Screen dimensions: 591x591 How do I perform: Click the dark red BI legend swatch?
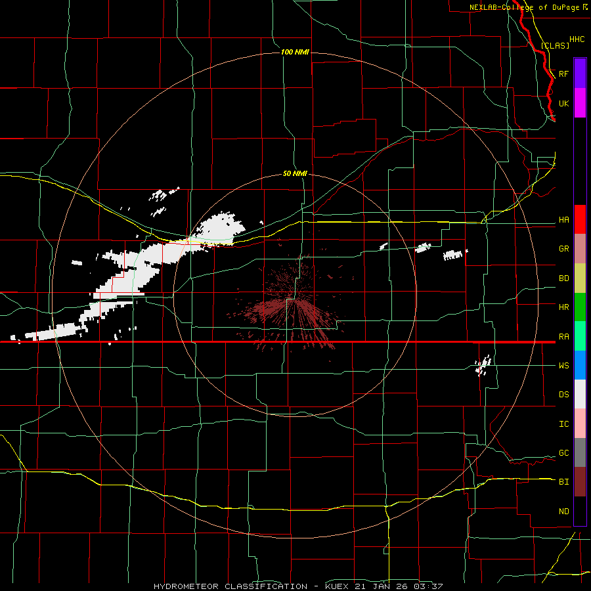coord(580,482)
